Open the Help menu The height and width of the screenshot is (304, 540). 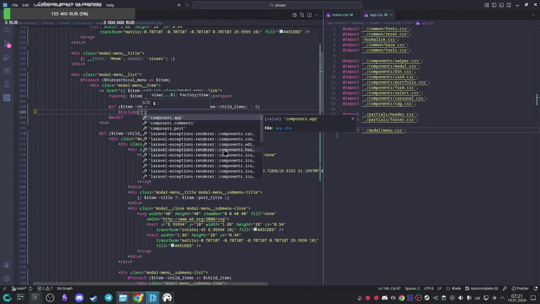pos(110,5)
